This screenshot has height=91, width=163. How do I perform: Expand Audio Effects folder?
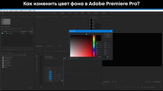click(x=2, y=61)
